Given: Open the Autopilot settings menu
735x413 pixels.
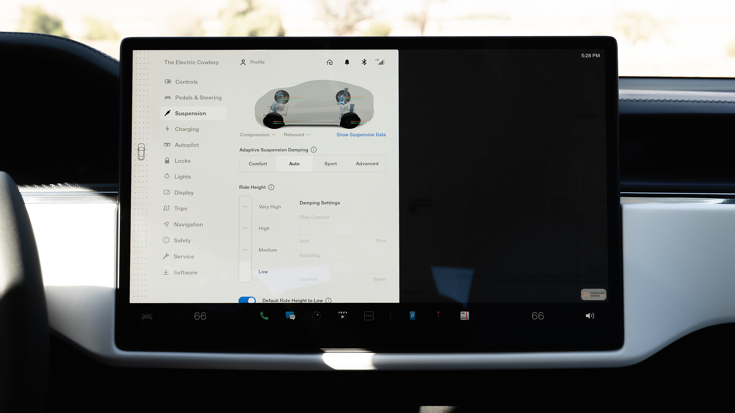Looking at the screenshot, I should [x=187, y=145].
